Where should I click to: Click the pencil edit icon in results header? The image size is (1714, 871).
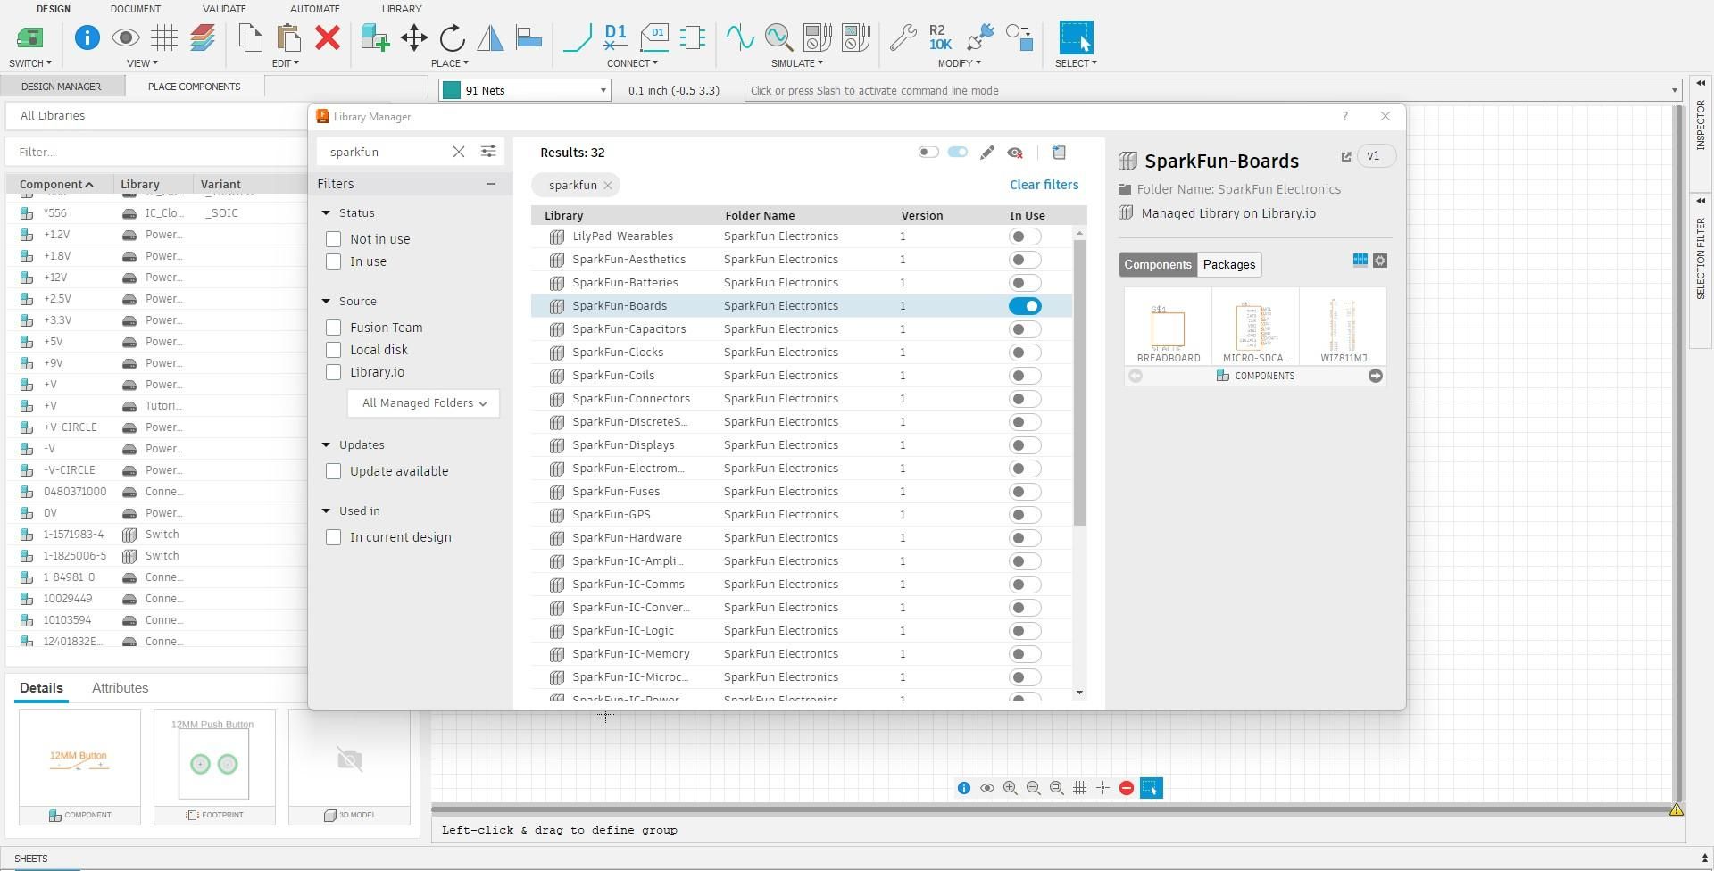click(986, 153)
